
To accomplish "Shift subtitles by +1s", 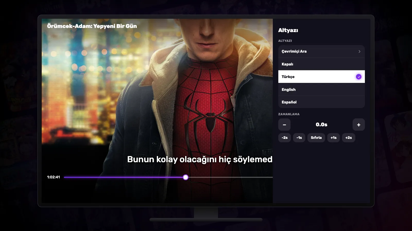I will [x=333, y=138].
